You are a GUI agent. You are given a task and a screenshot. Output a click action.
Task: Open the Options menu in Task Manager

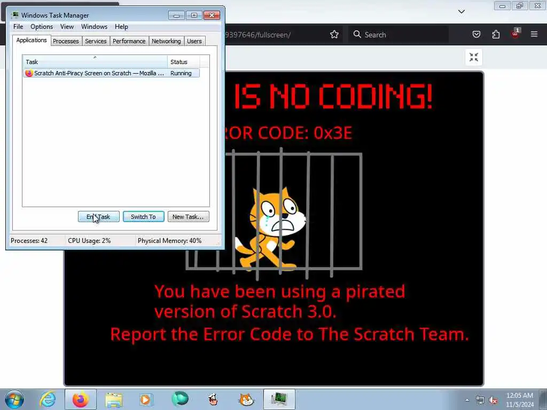42,27
